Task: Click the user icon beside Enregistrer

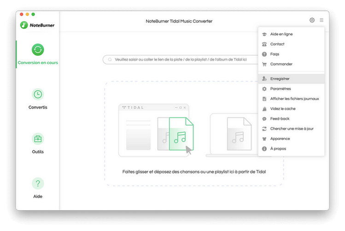Action: coord(264,79)
